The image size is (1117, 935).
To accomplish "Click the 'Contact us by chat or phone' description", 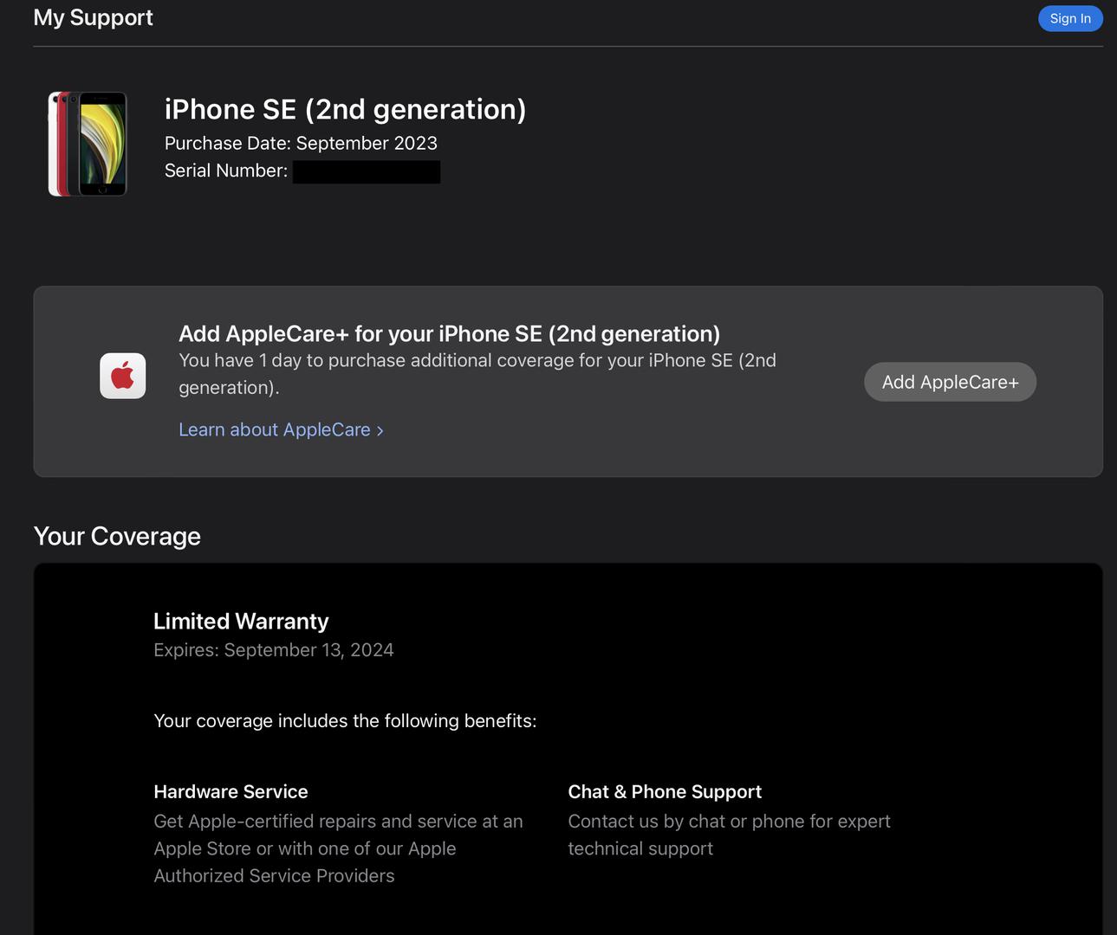I will pyautogui.click(x=729, y=835).
